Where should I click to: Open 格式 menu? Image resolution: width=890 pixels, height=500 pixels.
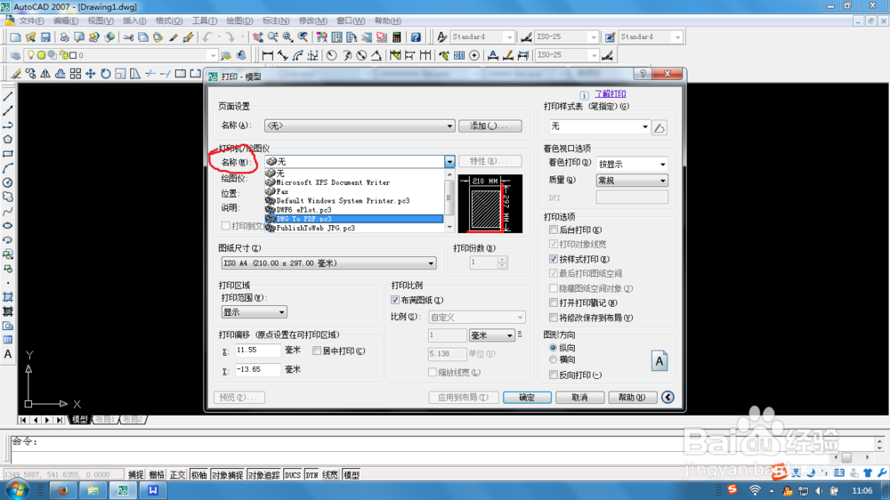point(169,21)
